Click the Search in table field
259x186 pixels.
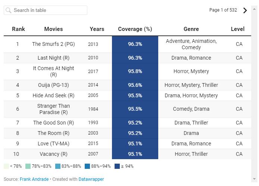49,10
